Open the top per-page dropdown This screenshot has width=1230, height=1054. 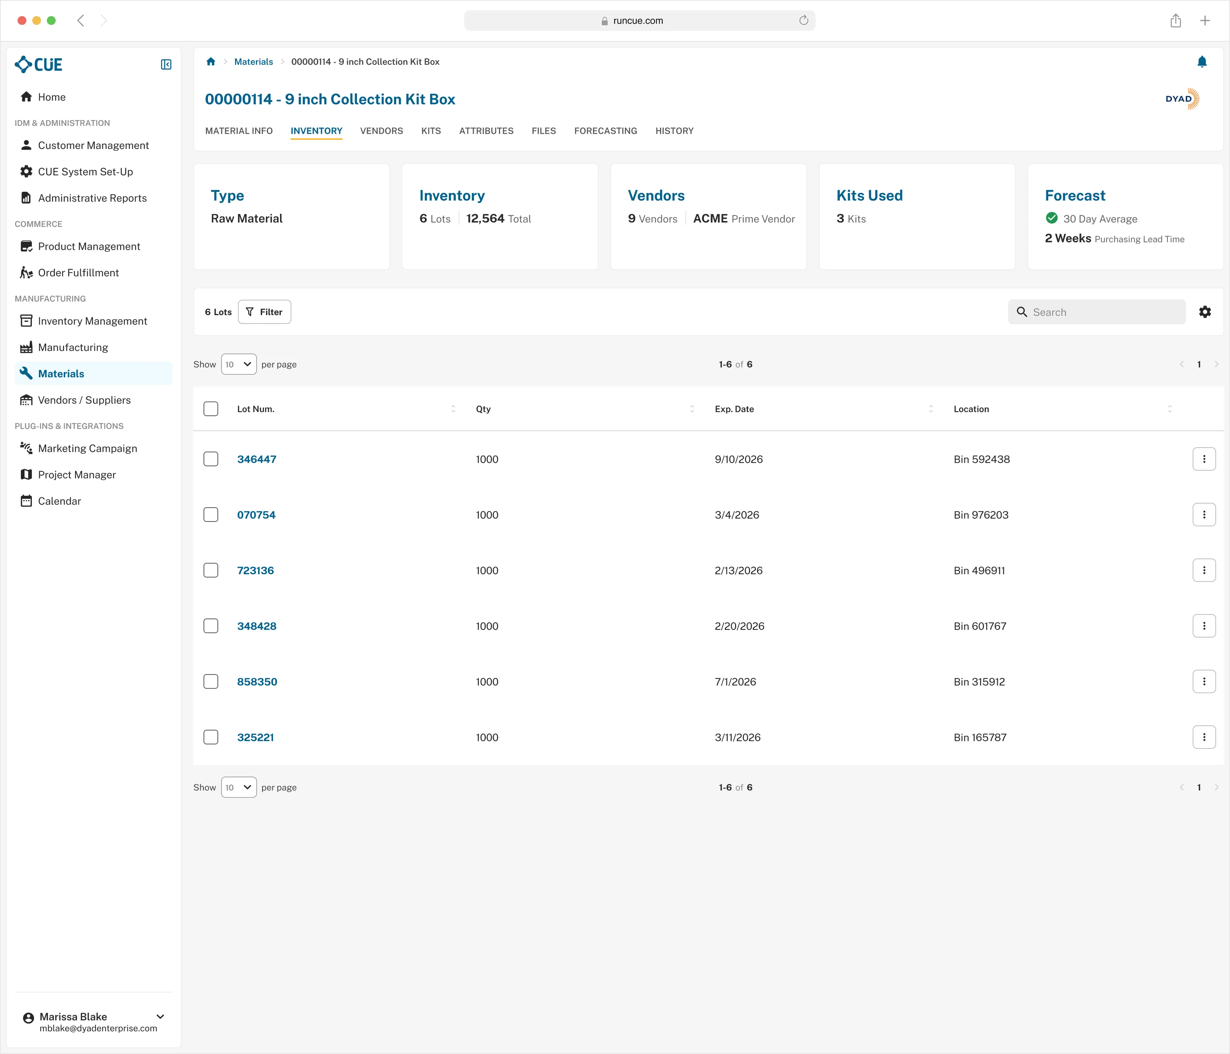[239, 365]
